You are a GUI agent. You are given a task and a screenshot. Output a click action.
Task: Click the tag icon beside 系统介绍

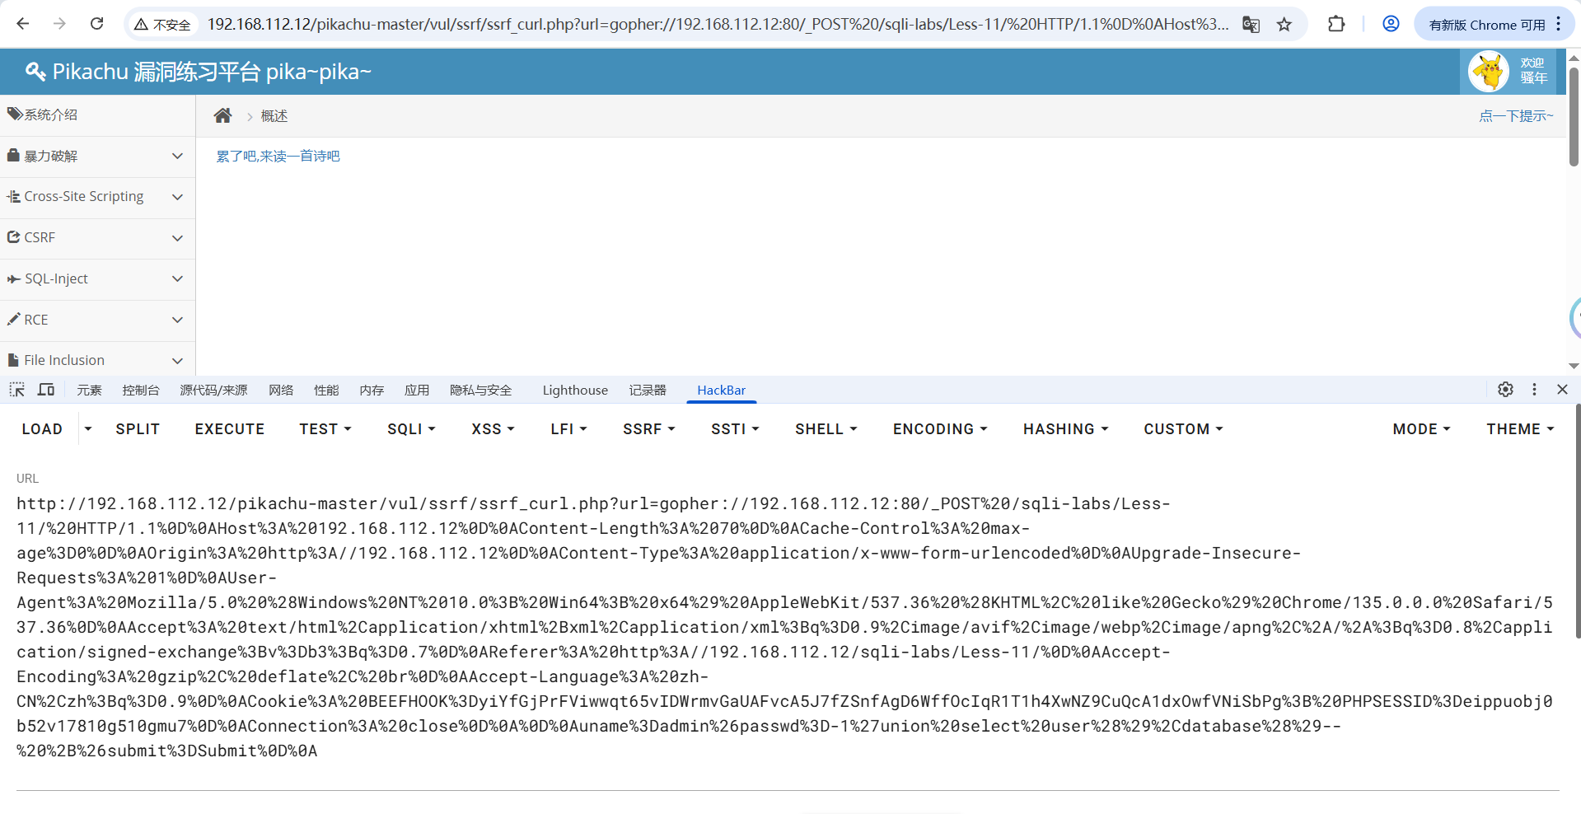point(14,114)
